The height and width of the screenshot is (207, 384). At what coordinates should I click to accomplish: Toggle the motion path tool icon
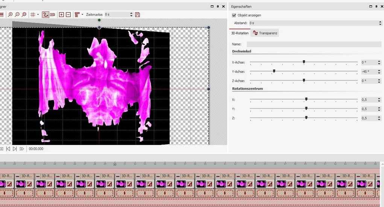click(x=45, y=15)
